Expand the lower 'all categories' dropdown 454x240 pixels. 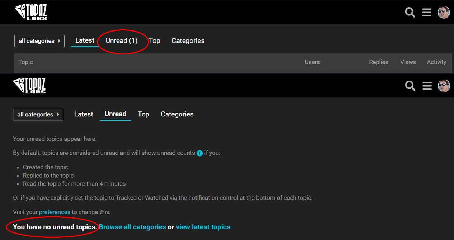coord(38,115)
